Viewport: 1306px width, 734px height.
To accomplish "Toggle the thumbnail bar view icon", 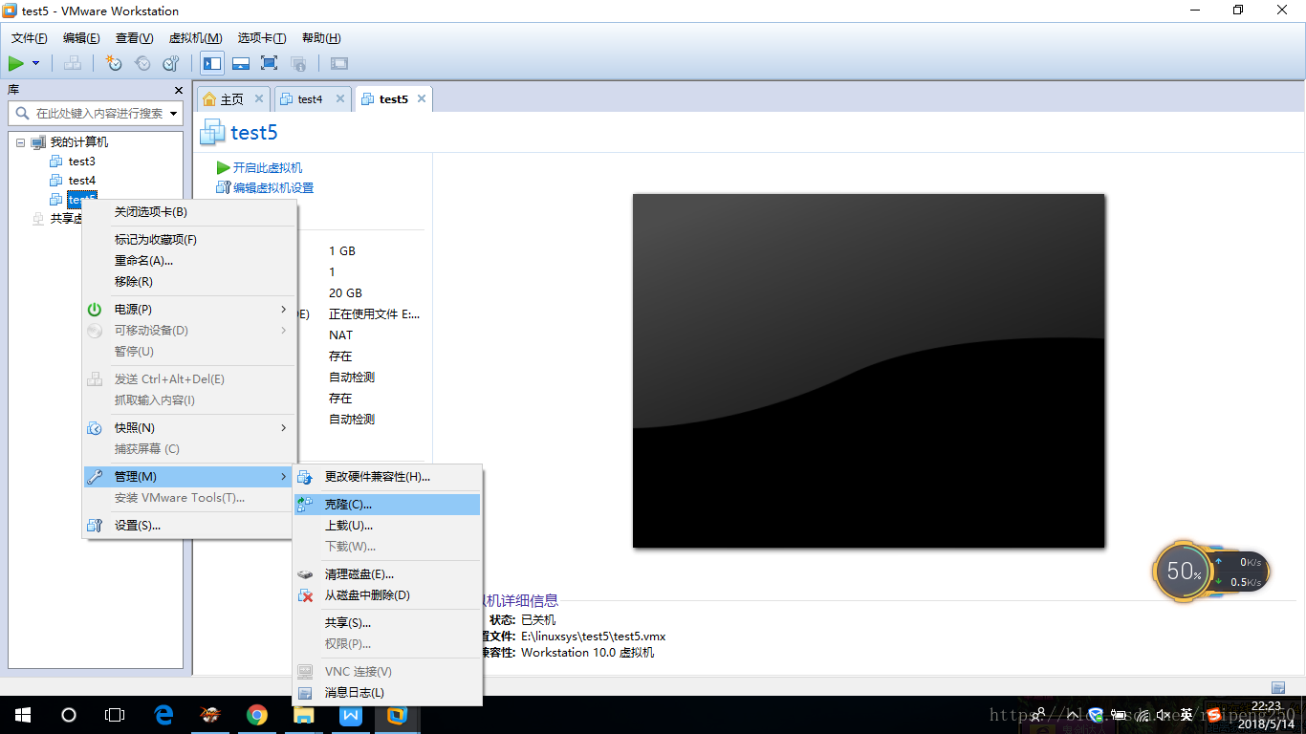I will pos(241,63).
